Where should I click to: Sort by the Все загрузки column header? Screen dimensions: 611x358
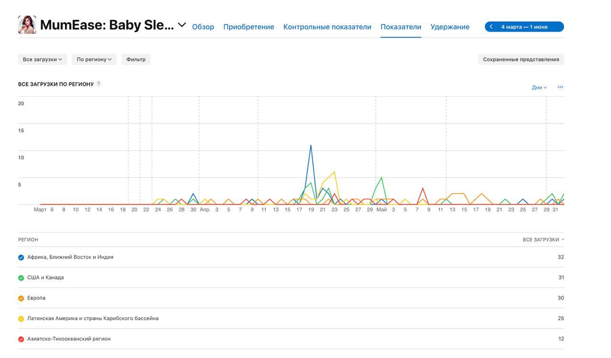click(543, 240)
